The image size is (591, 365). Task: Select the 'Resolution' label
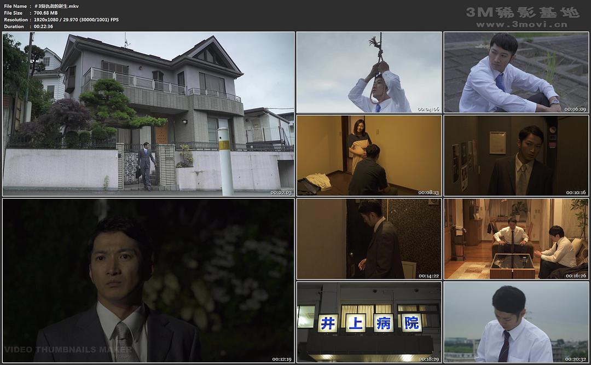[16, 20]
